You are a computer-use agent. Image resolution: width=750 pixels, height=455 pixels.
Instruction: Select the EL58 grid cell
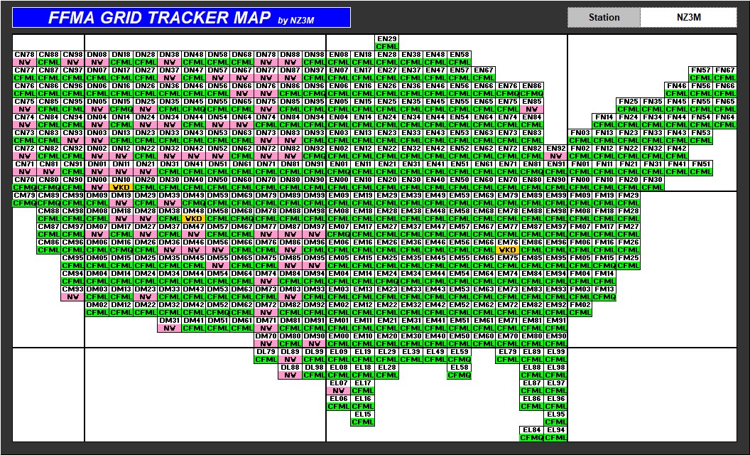pos(460,368)
